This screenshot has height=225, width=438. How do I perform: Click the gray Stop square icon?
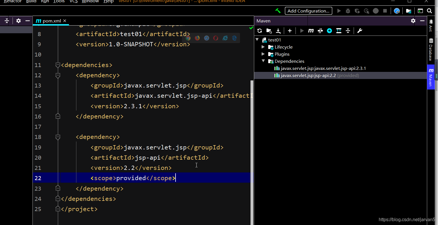[385, 11]
